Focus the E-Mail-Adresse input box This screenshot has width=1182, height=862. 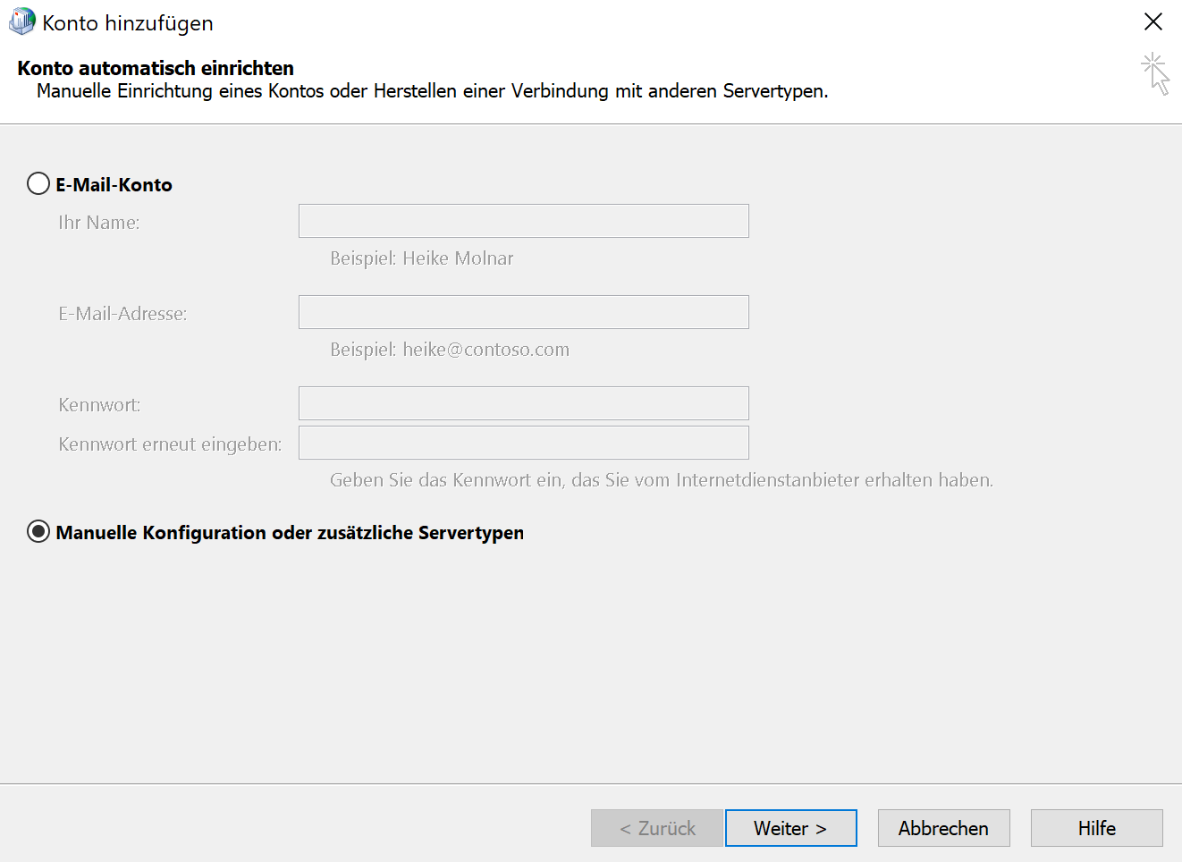[523, 312]
